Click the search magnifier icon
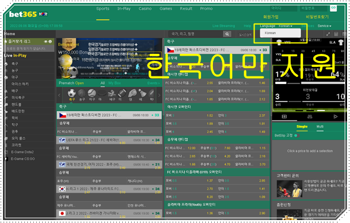Screen dimensions: 350x223 (x=227, y=34)
